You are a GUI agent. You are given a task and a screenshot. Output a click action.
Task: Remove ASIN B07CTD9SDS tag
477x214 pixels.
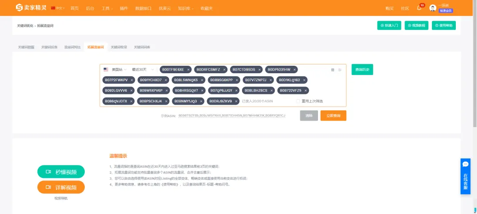(x=260, y=70)
